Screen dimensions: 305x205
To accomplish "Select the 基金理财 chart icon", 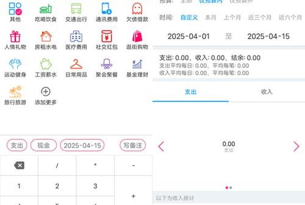I will 137,64.
